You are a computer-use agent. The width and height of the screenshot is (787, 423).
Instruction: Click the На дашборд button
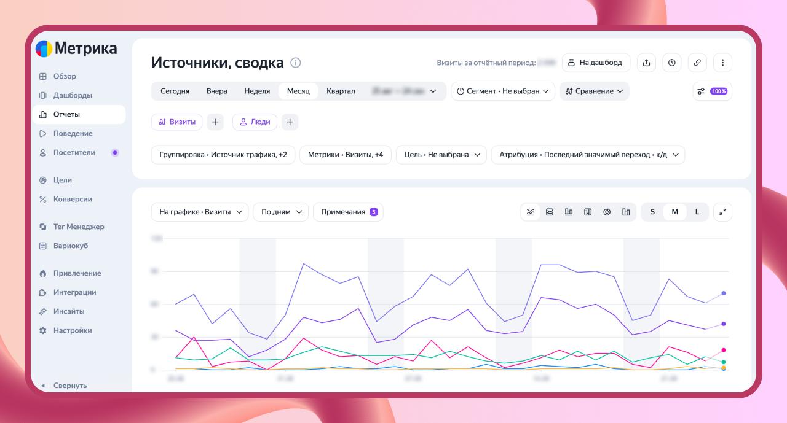pyautogui.click(x=596, y=63)
